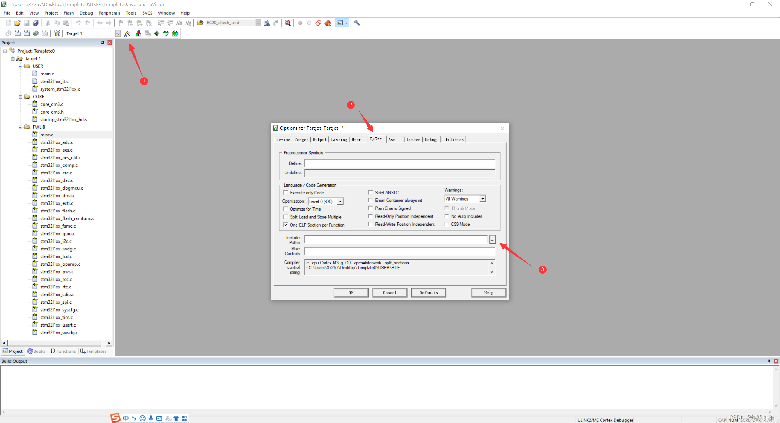Uncheck One ELF Section per Function
The width and height of the screenshot is (780, 423).
pyautogui.click(x=286, y=225)
